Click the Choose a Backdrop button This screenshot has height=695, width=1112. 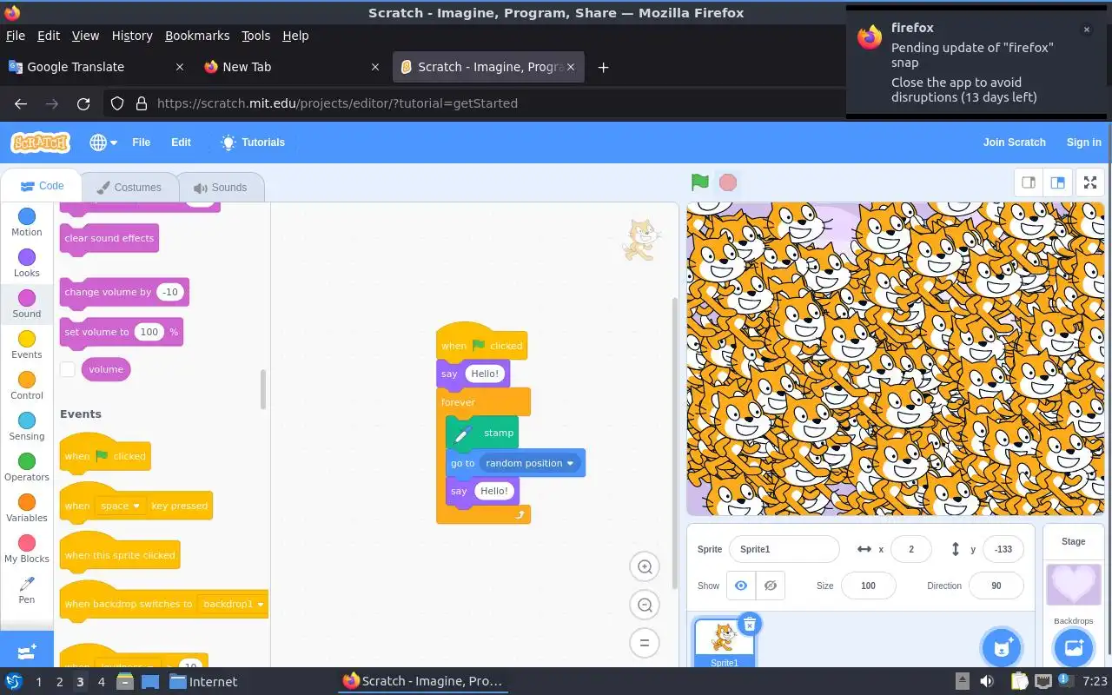(1073, 647)
